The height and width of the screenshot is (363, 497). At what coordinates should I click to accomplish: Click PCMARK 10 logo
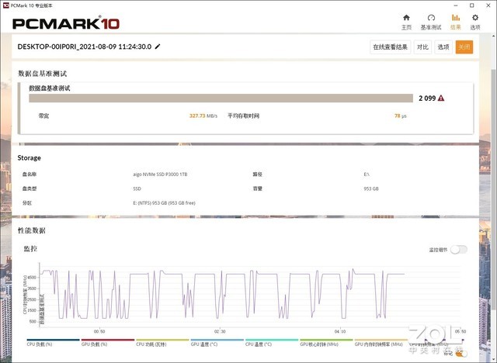[x=66, y=23]
